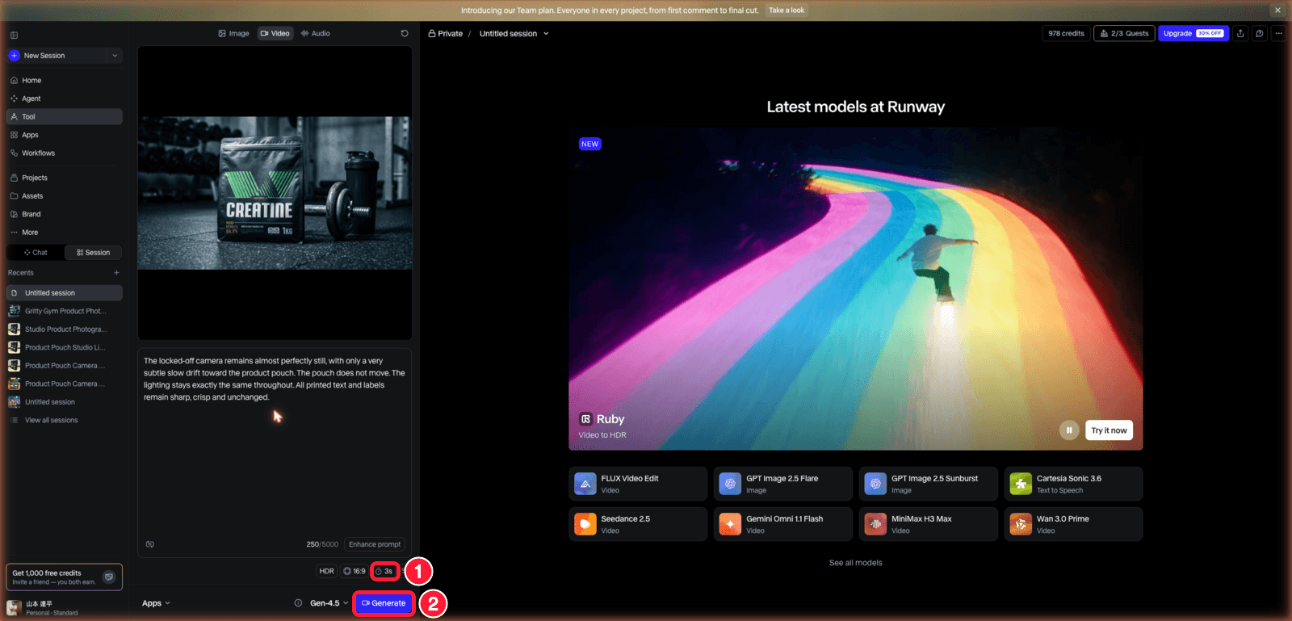This screenshot has width=1292, height=621.
Task: Open the FLUX Video Edit model card
Action: click(638, 484)
